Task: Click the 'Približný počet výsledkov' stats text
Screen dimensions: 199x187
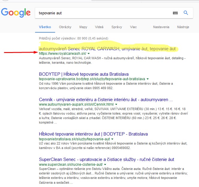Action: click(74, 38)
